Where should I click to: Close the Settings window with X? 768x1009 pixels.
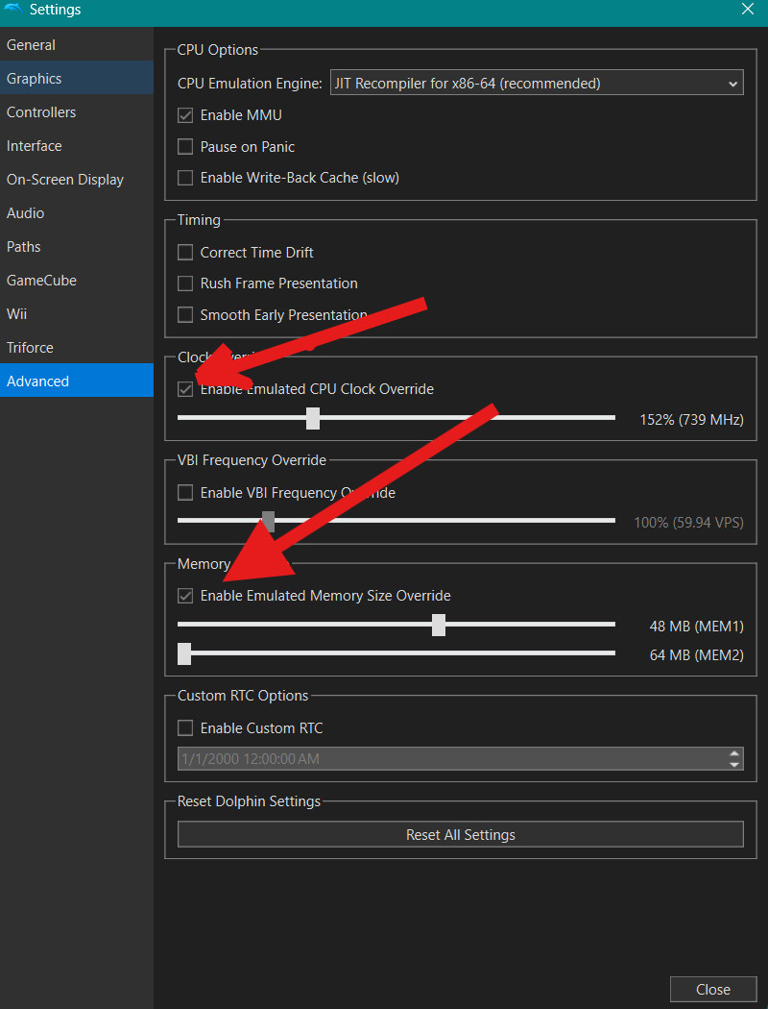pyautogui.click(x=748, y=9)
